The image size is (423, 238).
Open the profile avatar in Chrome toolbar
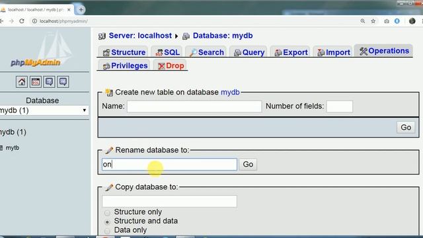click(412, 21)
